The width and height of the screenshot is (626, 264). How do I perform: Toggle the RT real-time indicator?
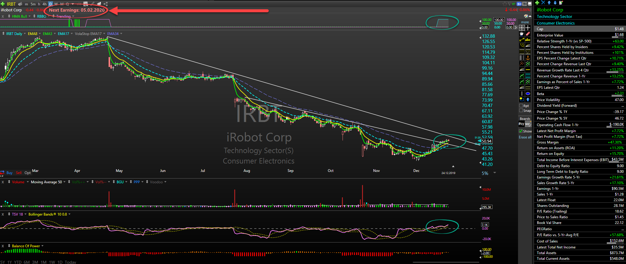click(514, 4)
